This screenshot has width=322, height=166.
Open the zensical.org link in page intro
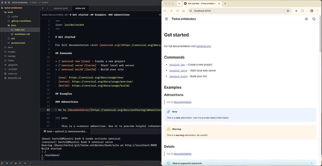coord(204,46)
